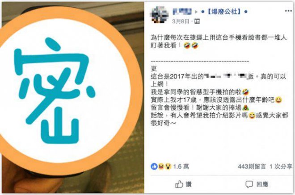Click the thumbs-up icon next to 讚
Screen dimensions: 295x195
[179, 184]
